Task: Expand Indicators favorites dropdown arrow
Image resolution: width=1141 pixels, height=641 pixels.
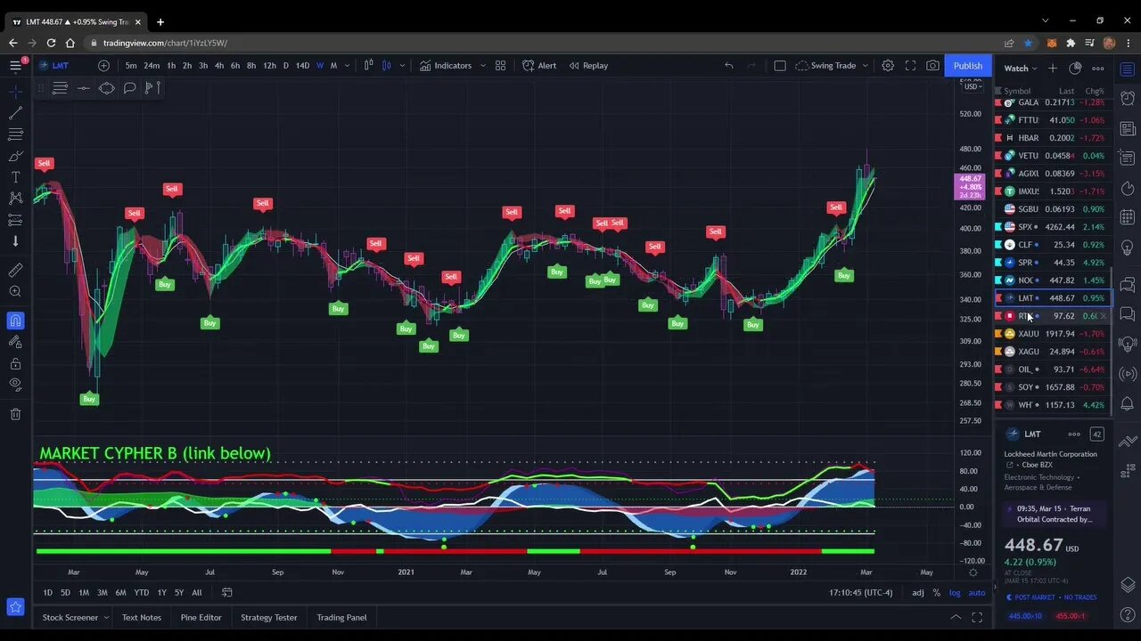Action: [483, 65]
